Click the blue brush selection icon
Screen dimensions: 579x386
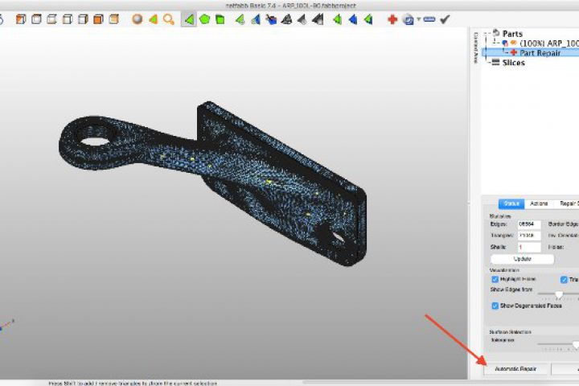(271, 19)
